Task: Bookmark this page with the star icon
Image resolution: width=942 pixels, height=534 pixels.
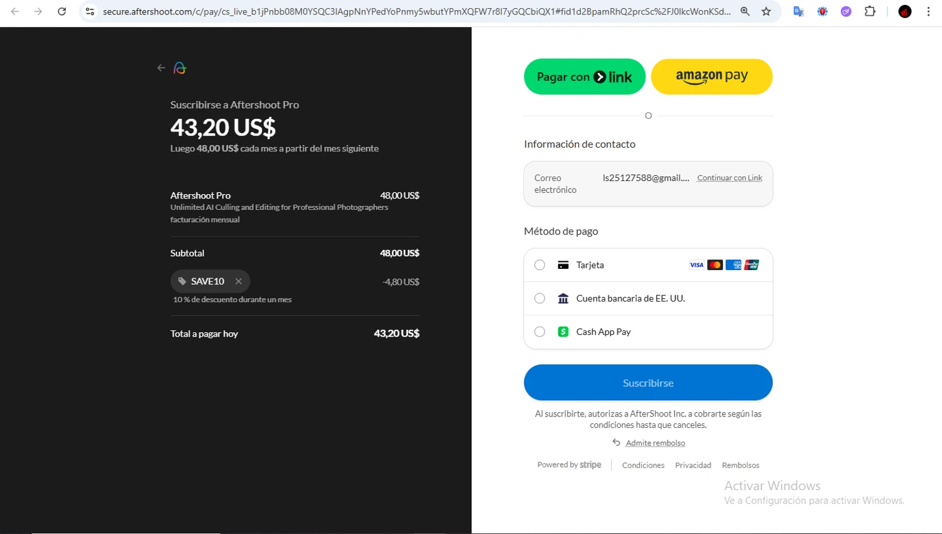Action: pyautogui.click(x=766, y=11)
